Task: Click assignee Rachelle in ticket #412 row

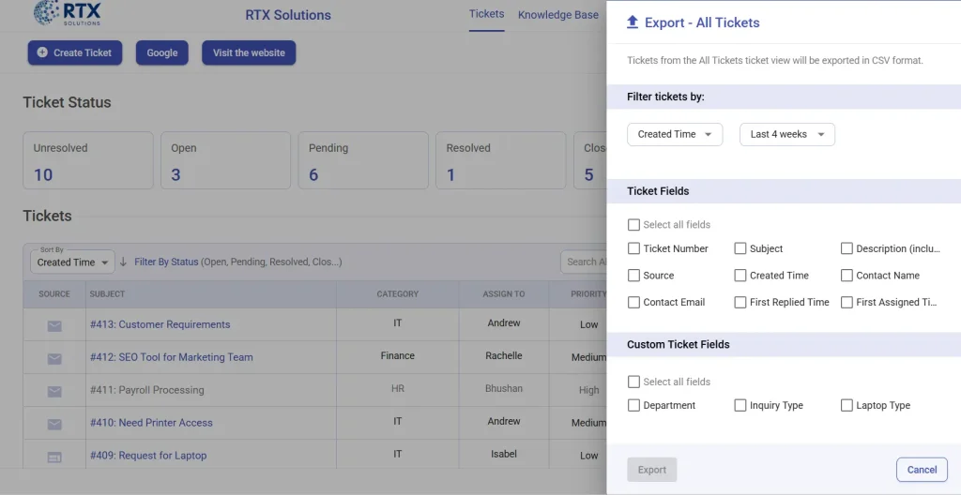Action: point(504,355)
